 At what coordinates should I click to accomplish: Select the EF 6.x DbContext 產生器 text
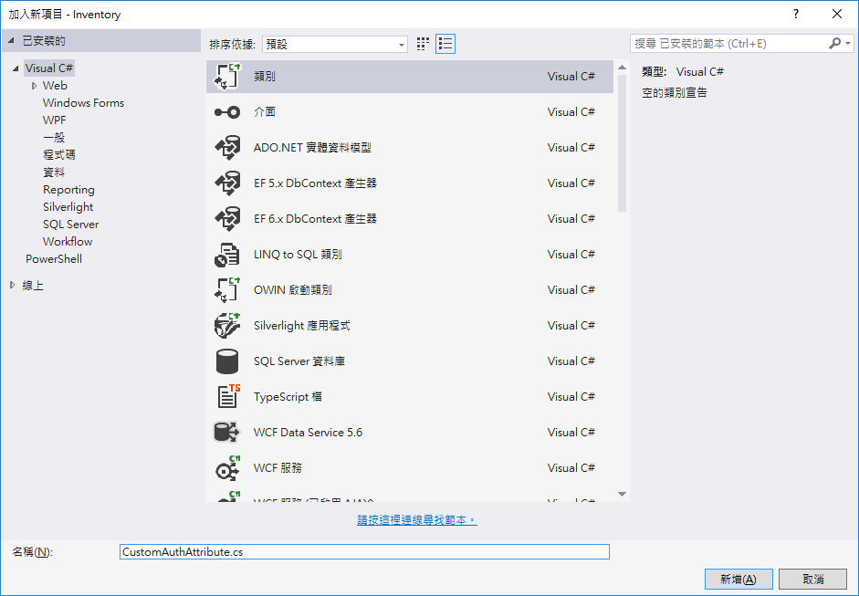[x=315, y=218]
